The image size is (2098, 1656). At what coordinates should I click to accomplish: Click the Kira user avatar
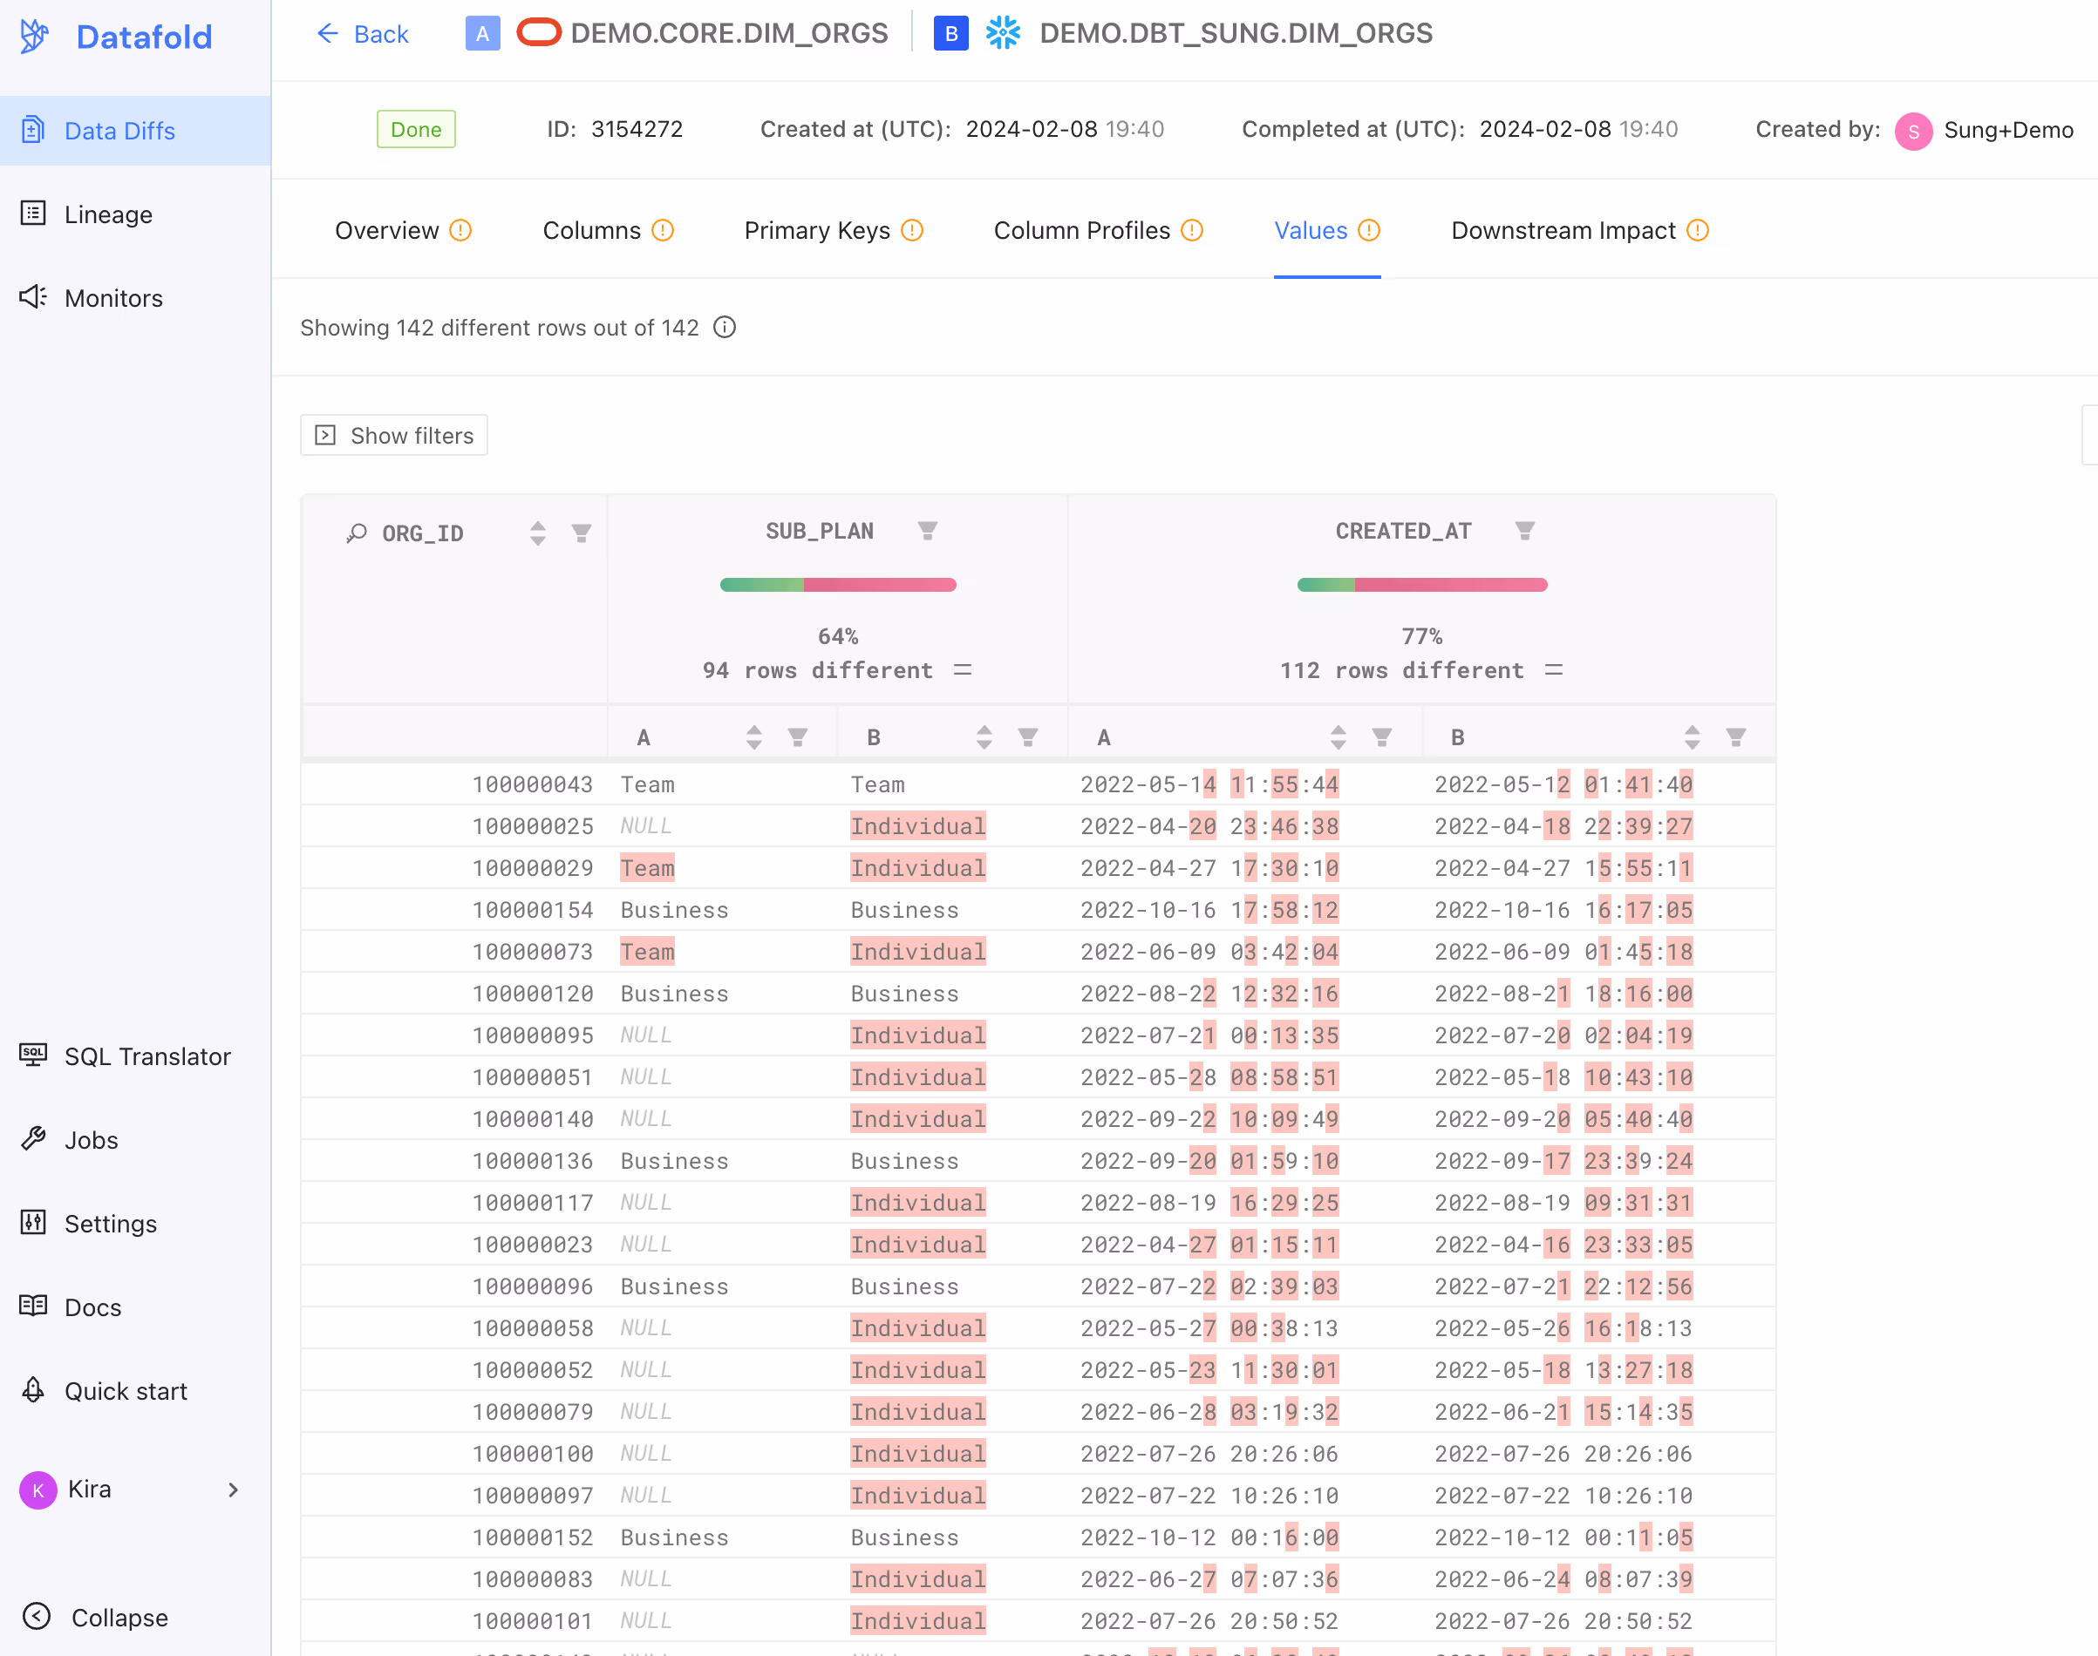(x=37, y=1490)
